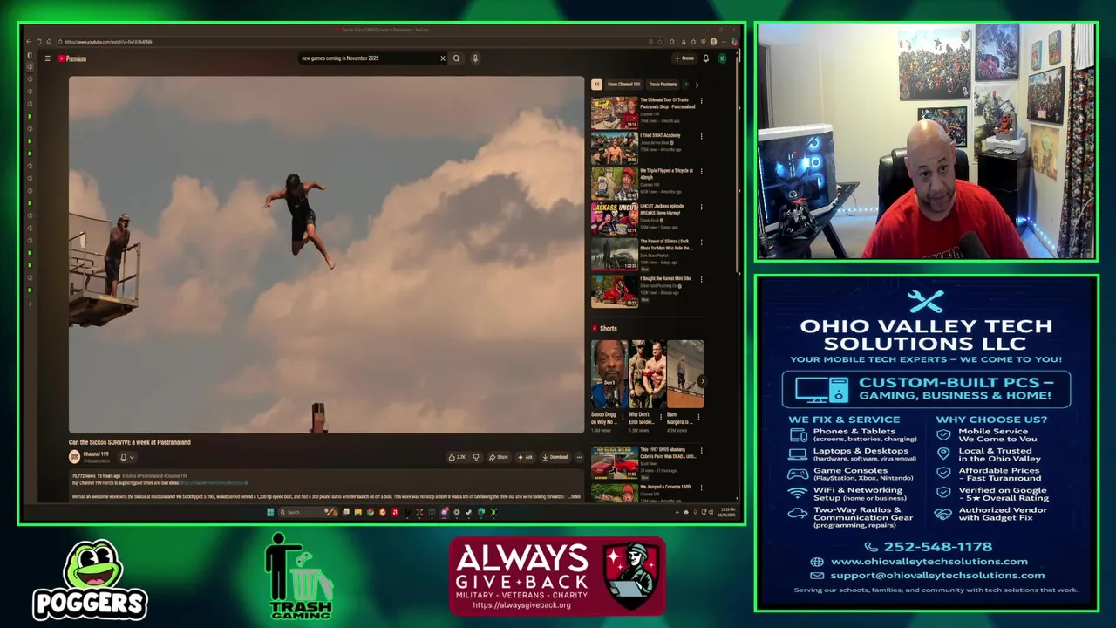Open more options for Power of Silence video
The height and width of the screenshot is (628, 1116).
coord(701,242)
